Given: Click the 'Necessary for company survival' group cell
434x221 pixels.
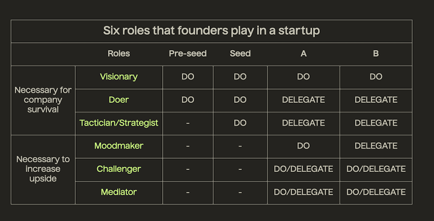Looking at the screenshot, I should (x=43, y=100).
